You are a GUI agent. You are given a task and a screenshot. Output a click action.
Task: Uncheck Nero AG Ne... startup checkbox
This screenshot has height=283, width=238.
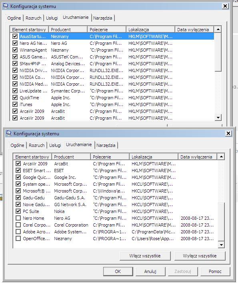15,43
